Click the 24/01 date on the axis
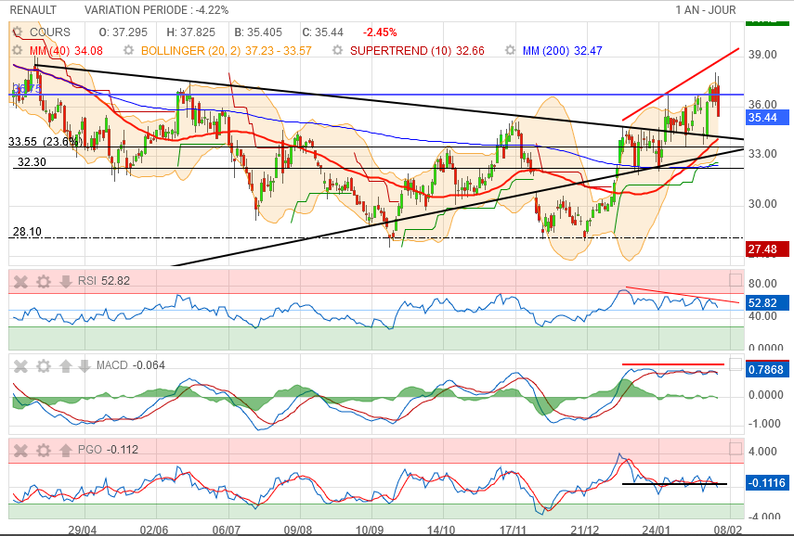The image size is (794, 536). (657, 530)
